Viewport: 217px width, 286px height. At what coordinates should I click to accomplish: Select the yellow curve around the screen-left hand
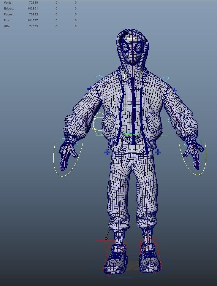point(62,176)
